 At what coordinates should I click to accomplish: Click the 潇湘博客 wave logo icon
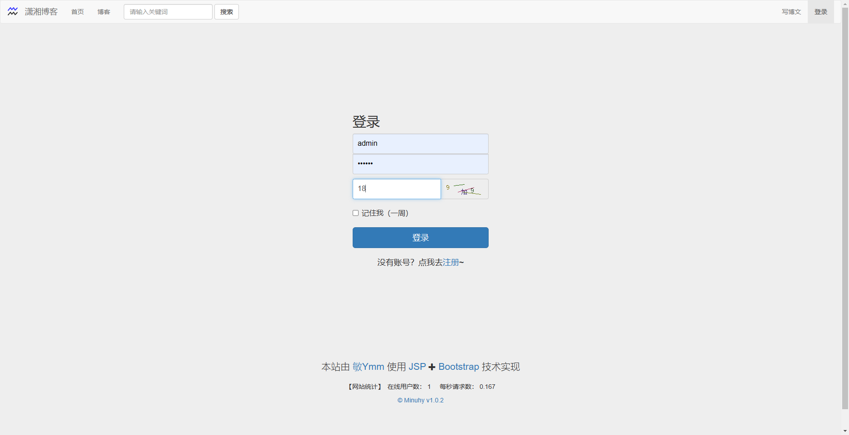tap(13, 12)
